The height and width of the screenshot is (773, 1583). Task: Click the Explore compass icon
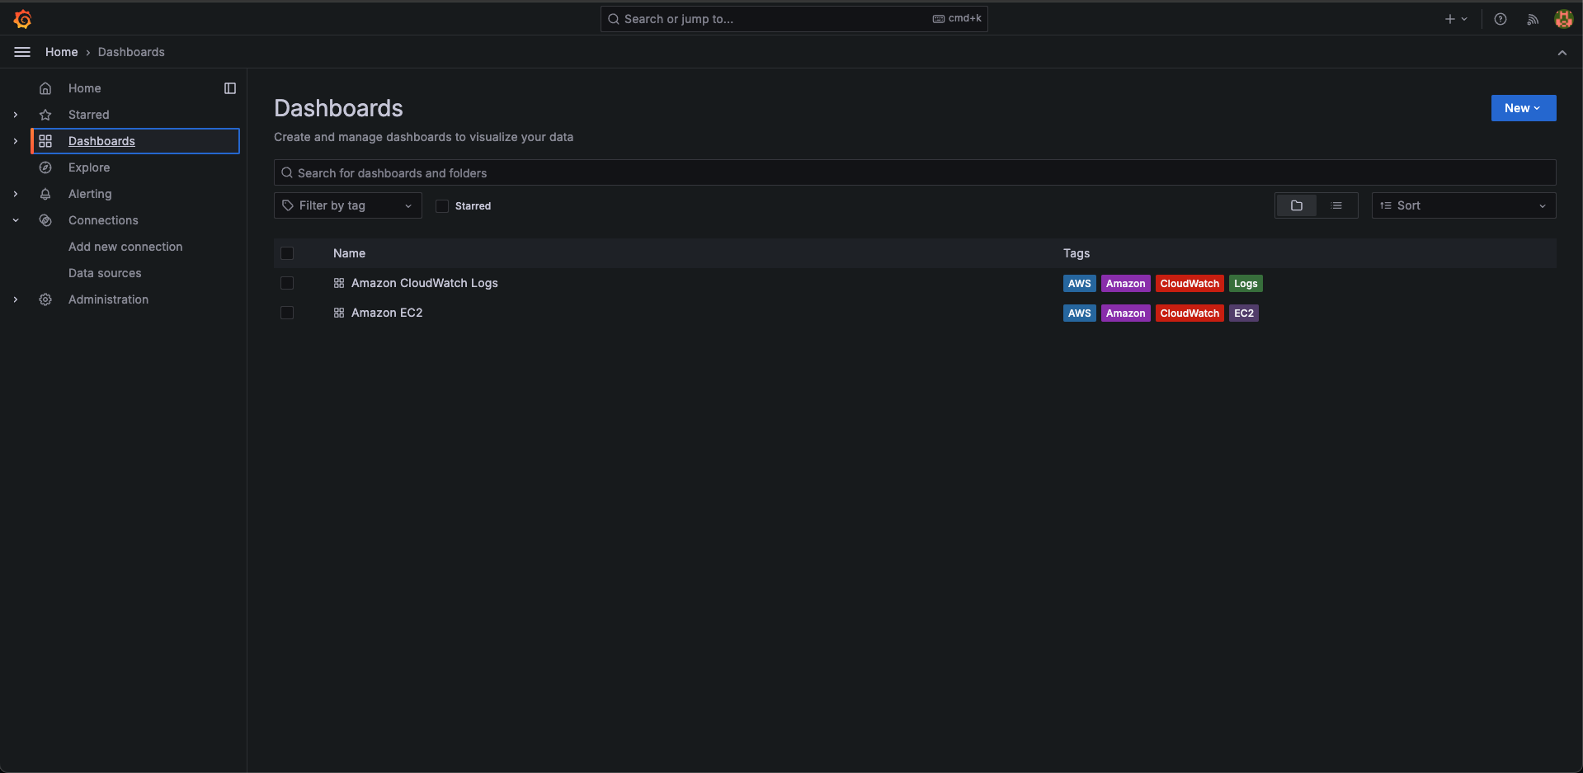tap(45, 167)
